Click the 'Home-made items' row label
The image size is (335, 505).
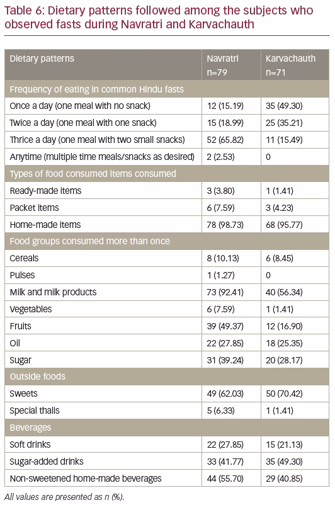click(x=45, y=225)
